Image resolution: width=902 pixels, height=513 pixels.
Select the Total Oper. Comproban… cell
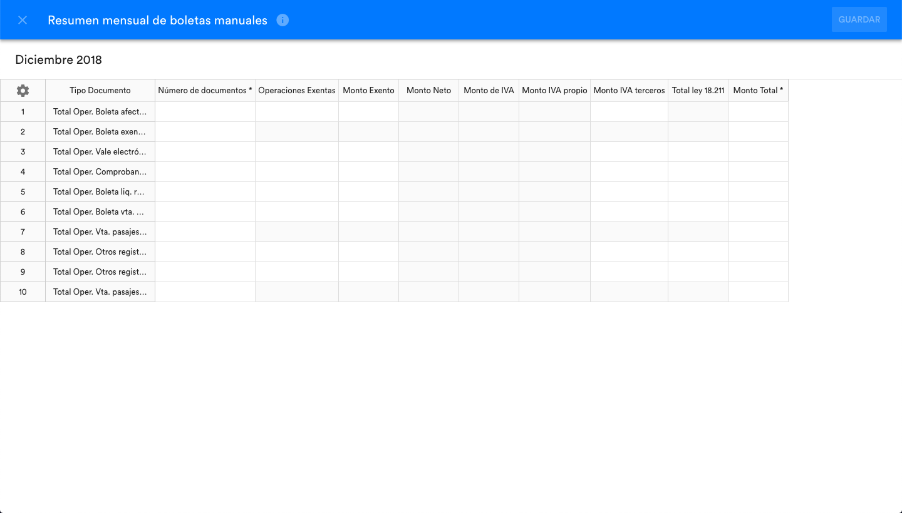[x=100, y=172]
